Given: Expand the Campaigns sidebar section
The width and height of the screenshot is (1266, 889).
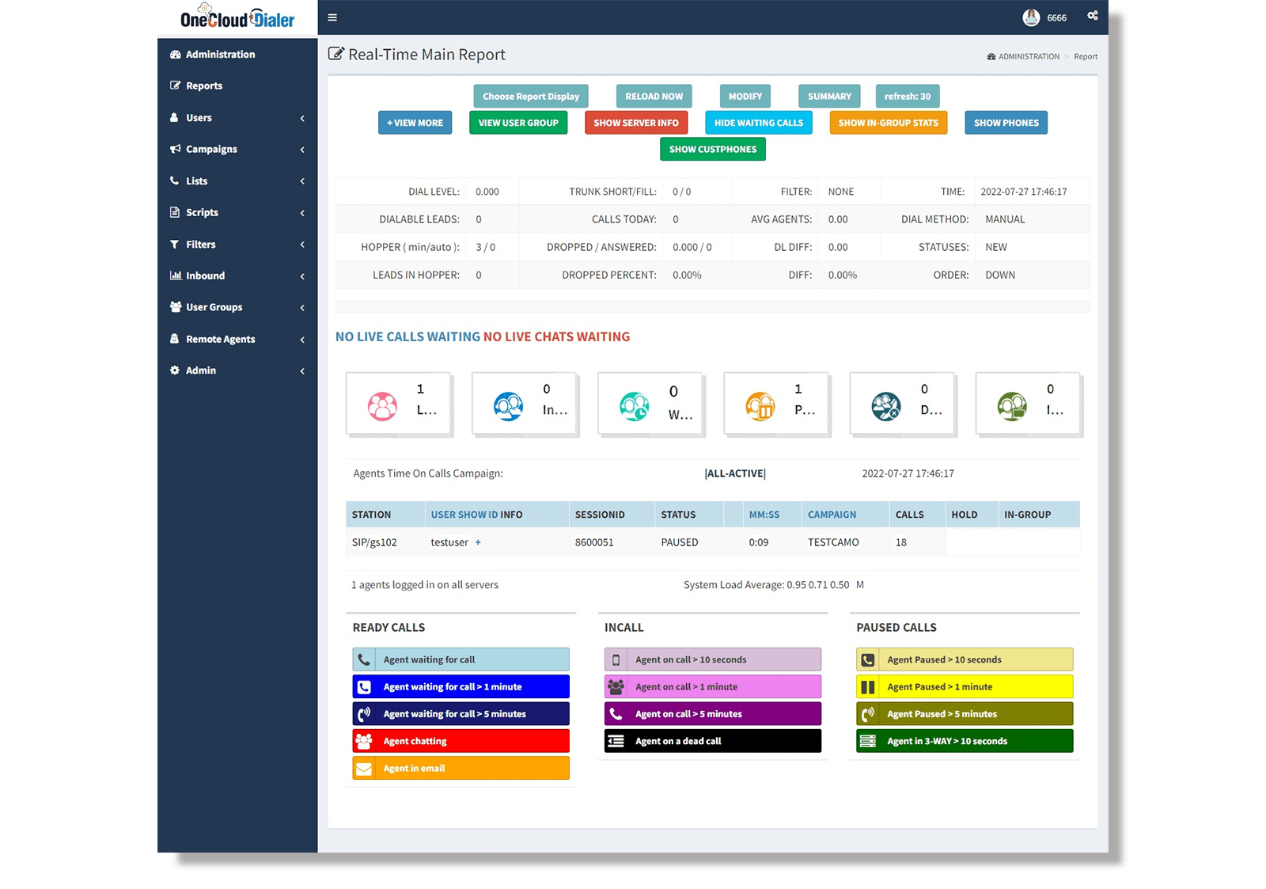Looking at the screenshot, I should click(210, 149).
